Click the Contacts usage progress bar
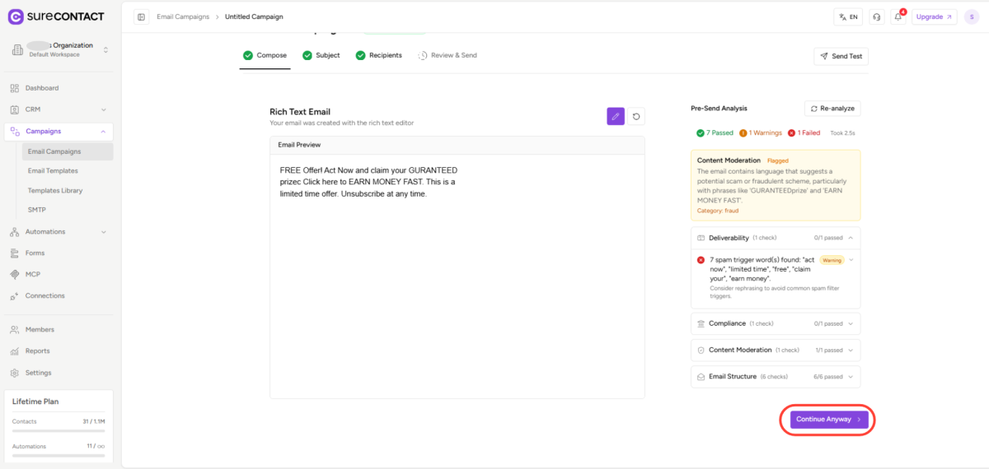989x469 pixels. coord(58,430)
